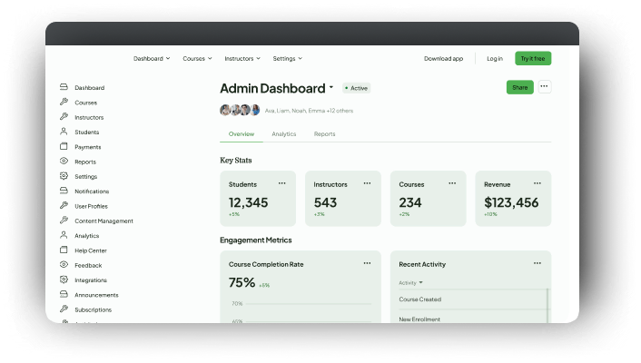Viewport: 641px width, 363px height.
Task: Click the Courses sidebar icon
Action: click(64, 102)
